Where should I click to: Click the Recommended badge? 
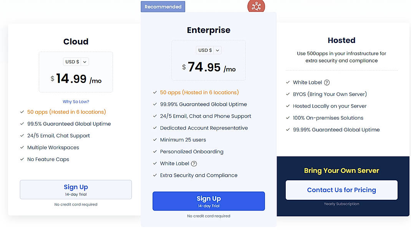coord(162,6)
